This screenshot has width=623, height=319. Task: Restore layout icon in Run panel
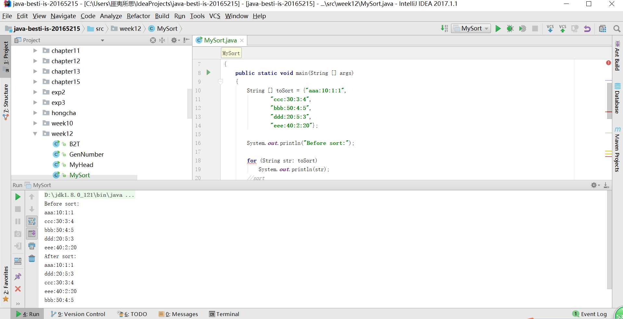click(18, 261)
